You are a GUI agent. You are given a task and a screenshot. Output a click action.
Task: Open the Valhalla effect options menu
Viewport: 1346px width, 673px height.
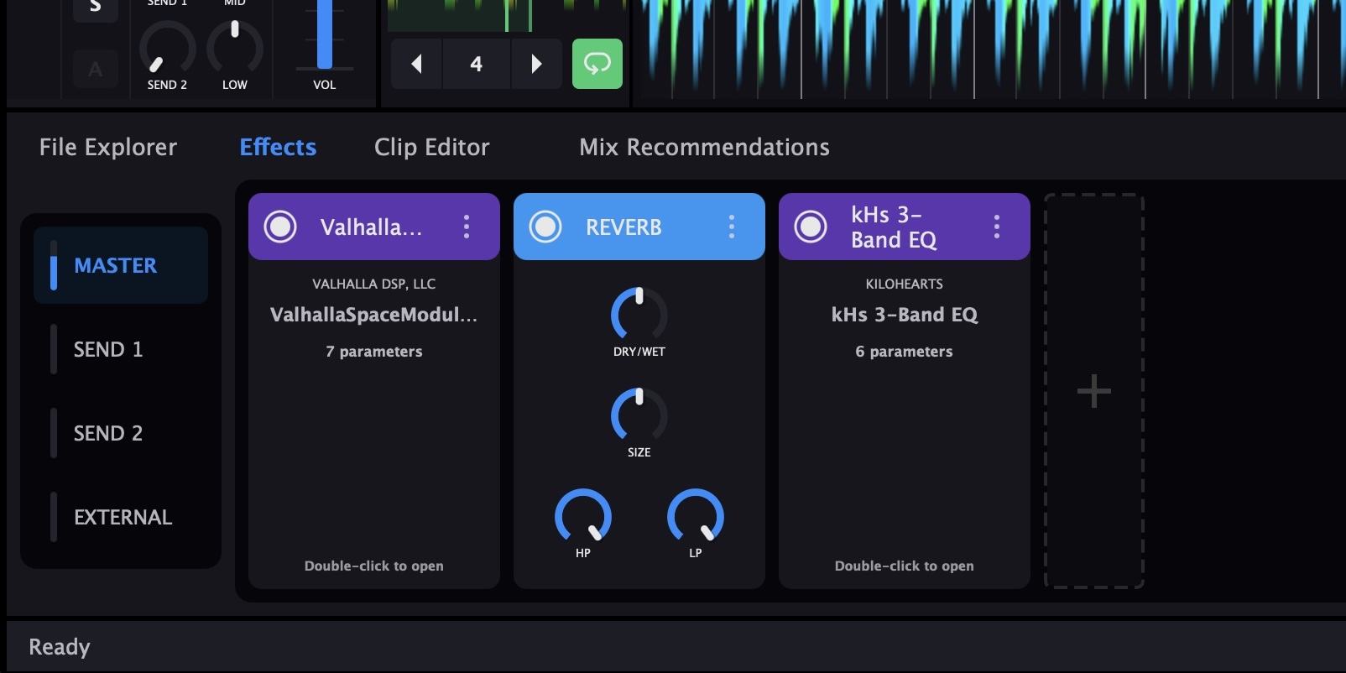467,227
